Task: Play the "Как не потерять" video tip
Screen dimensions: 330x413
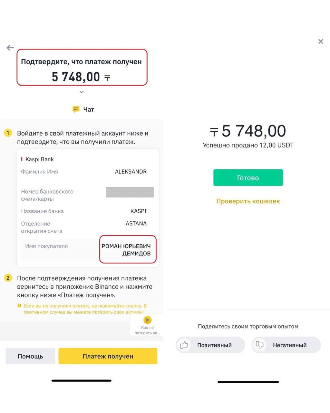Action: [147, 320]
